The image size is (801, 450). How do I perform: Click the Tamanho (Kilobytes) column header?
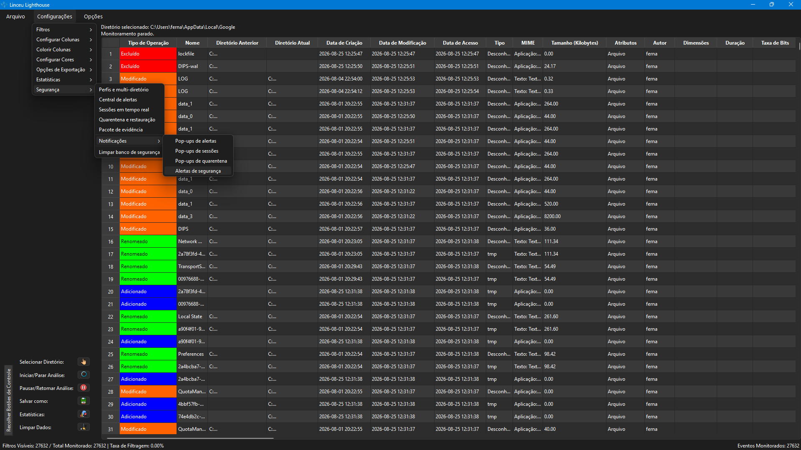574,43
